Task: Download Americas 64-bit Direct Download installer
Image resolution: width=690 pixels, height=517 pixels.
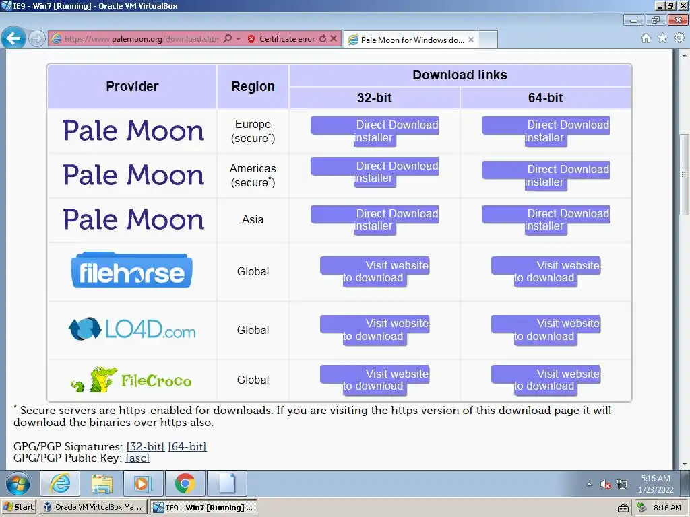Action: point(546,176)
